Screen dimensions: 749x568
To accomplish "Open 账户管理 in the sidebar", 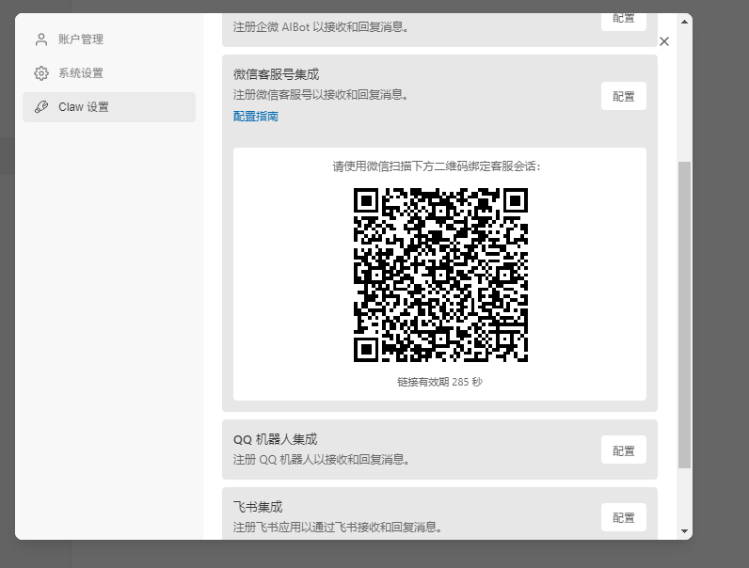I will (109, 39).
